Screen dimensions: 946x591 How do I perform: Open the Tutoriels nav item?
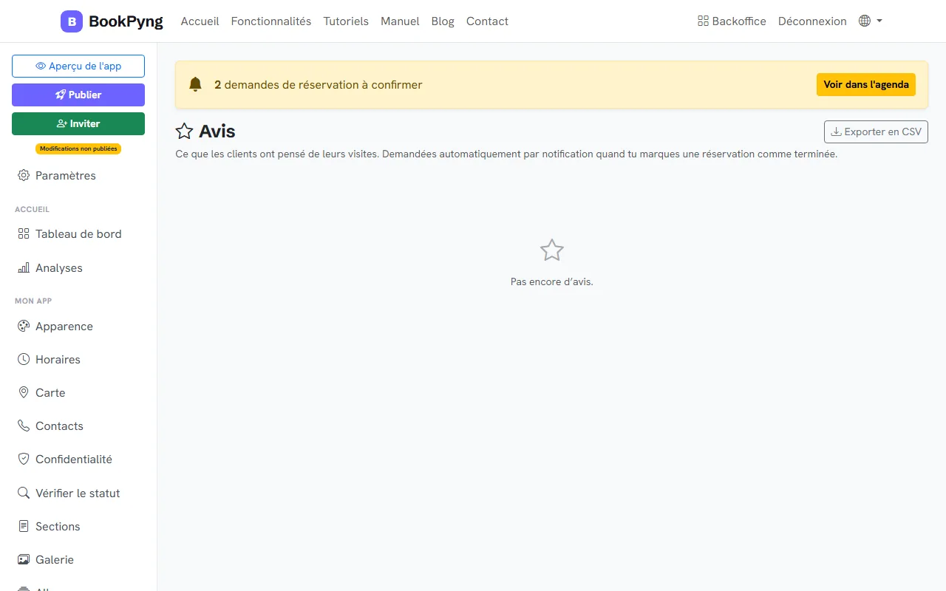[x=346, y=21]
